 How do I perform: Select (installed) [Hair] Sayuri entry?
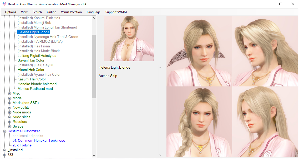coord(35,65)
